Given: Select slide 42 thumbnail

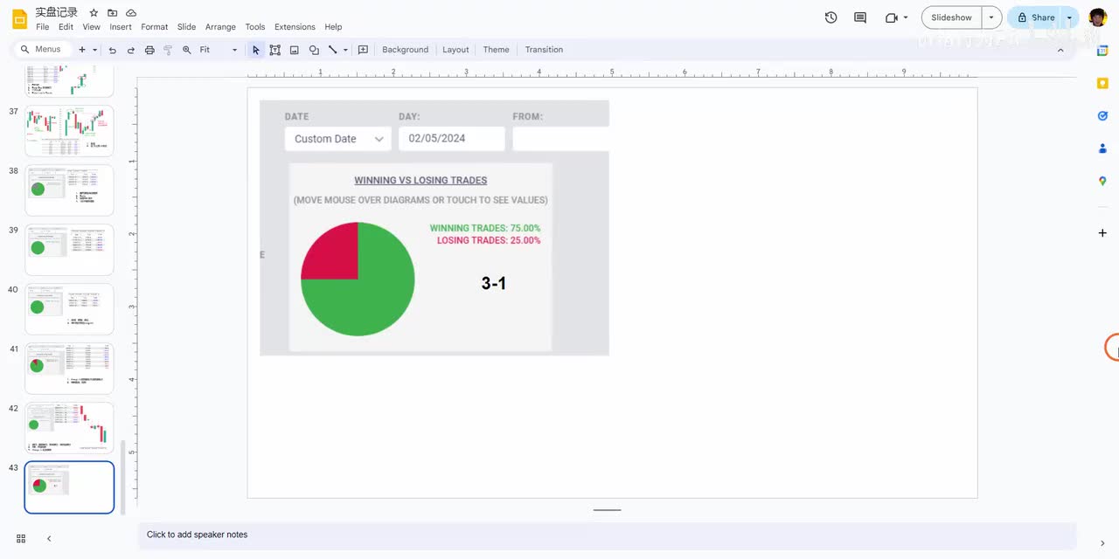Looking at the screenshot, I should point(69,428).
